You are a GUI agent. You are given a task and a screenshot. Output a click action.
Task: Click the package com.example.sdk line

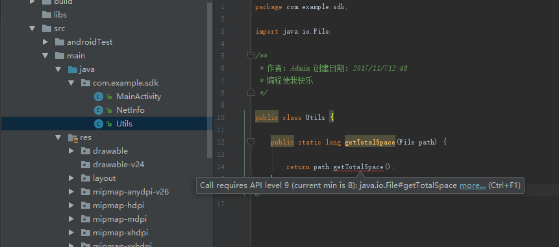tap(302, 6)
